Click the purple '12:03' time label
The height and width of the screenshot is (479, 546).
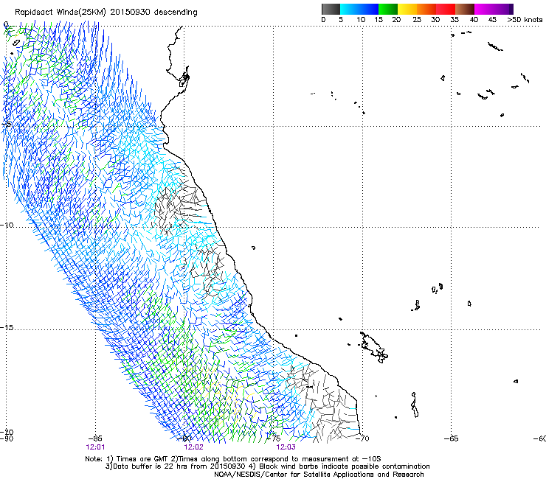(x=286, y=447)
